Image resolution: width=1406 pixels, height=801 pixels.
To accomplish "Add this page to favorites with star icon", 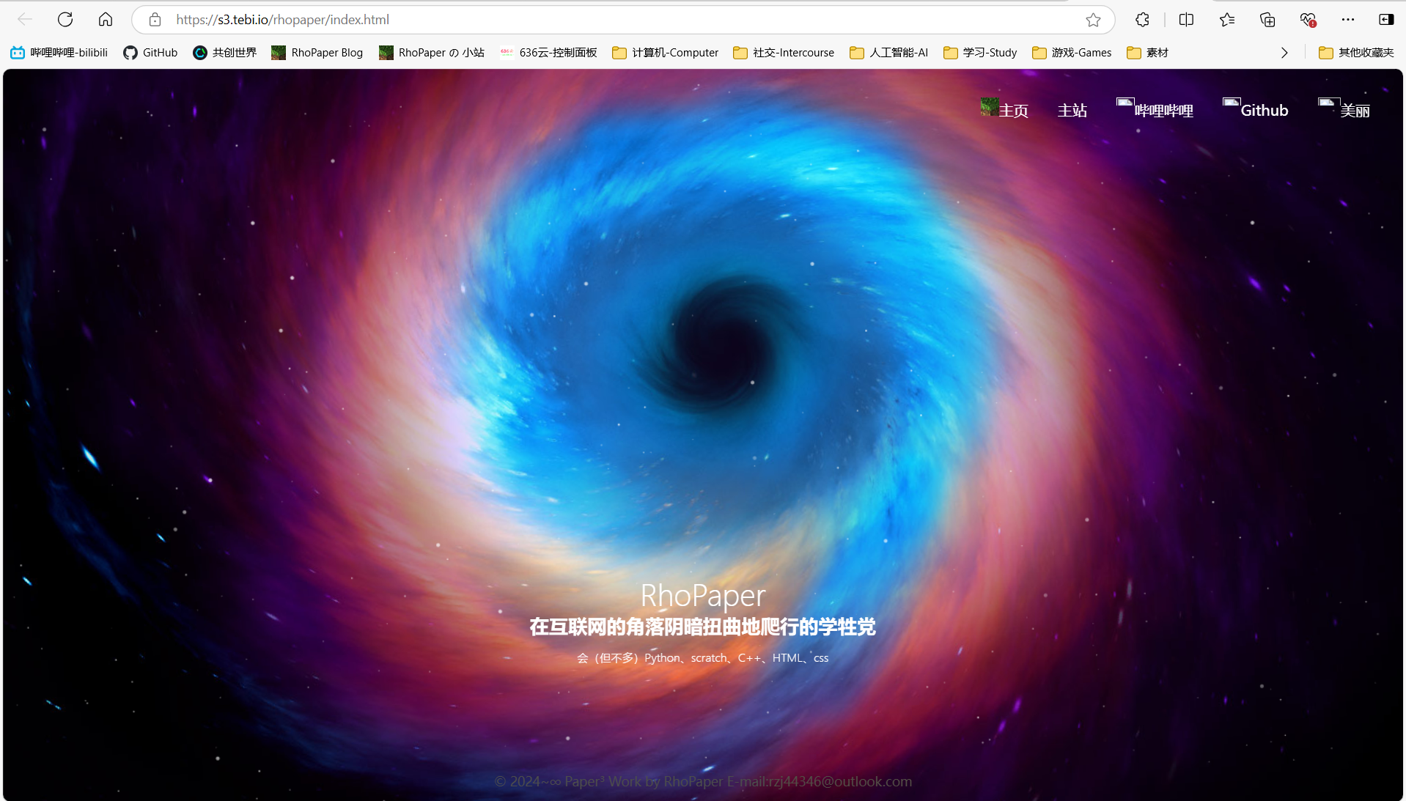I will point(1093,20).
